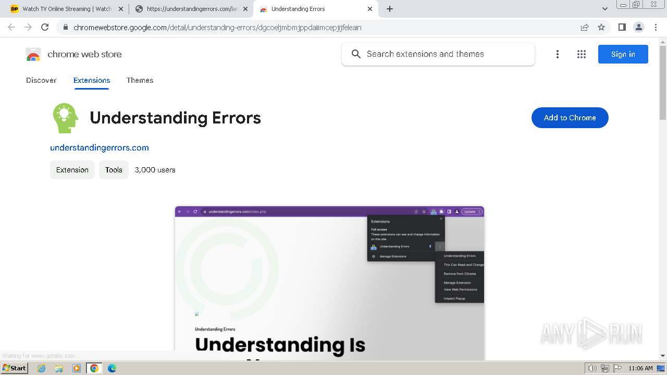The image size is (667, 375).
Task: Open a new tab with plus button
Action: pos(390,9)
